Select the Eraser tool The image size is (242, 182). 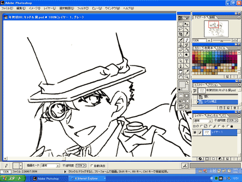click(181, 50)
